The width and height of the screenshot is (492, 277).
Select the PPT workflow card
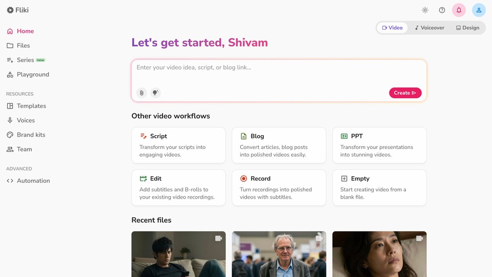[x=379, y=145]
